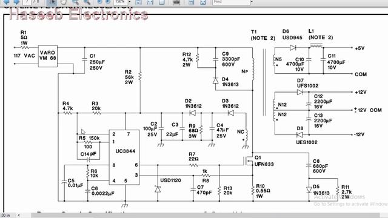Click the D7 UFS1002 label
The width and height of the screenshot is (388, 218).
307,84
